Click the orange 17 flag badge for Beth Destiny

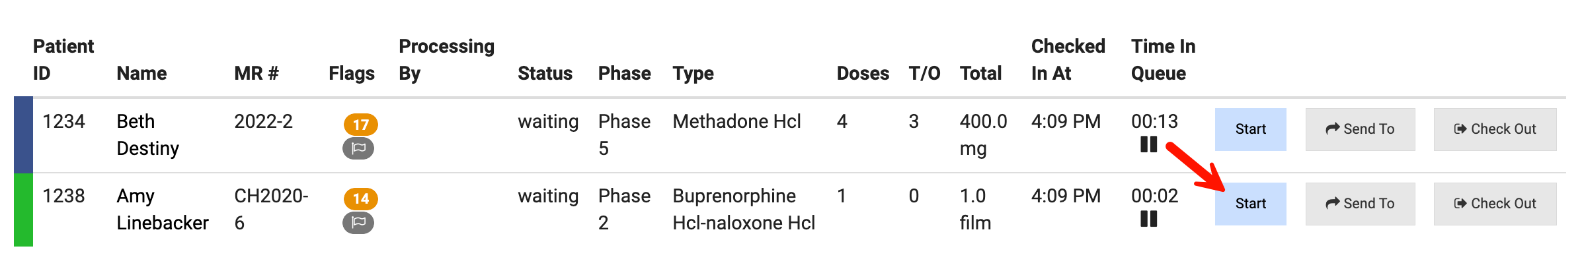(360, 124)
